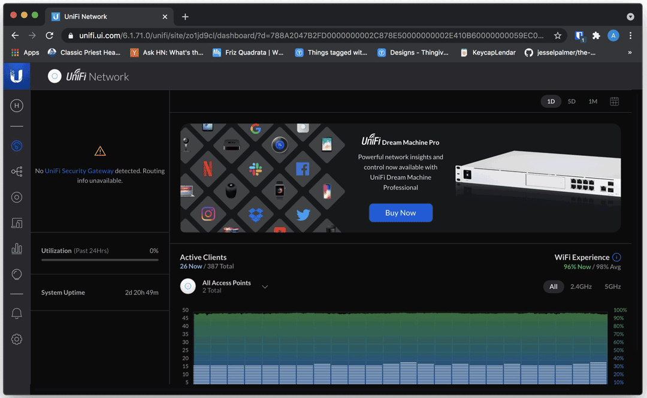Open the Dashboard icon in the sidebar
Screen dimensions: 647x398
(17, 146)
